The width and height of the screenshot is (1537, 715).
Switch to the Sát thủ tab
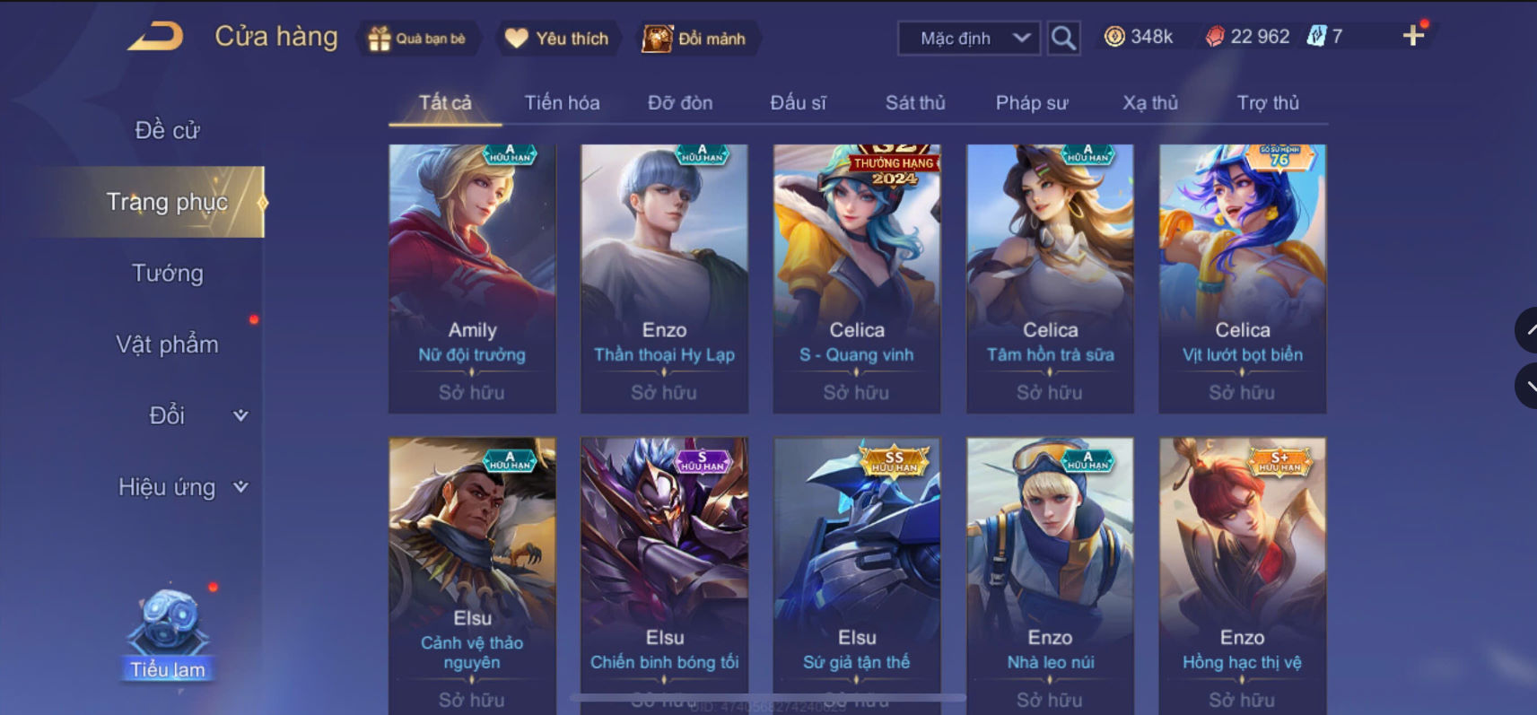pyautogui.click(x=915, y=102)
